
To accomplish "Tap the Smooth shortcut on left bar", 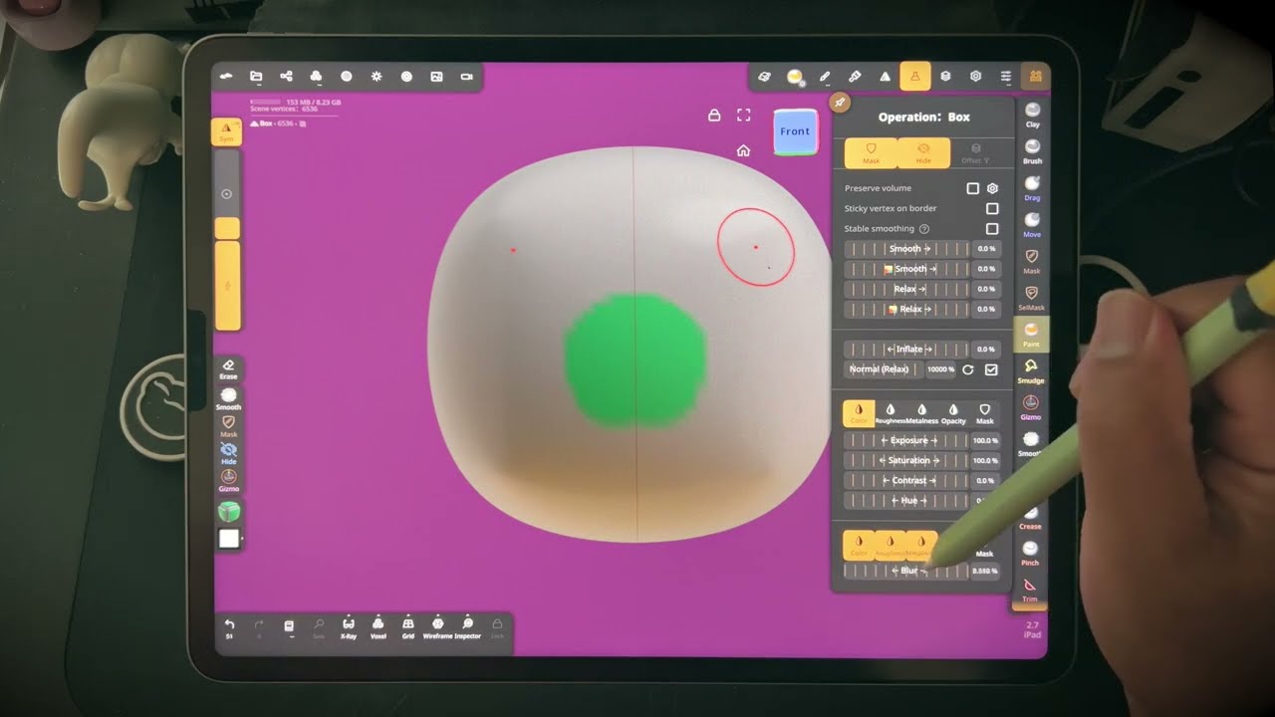I will click(228, 399).
